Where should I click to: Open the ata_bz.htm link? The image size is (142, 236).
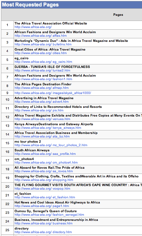[x=42, y=137]
